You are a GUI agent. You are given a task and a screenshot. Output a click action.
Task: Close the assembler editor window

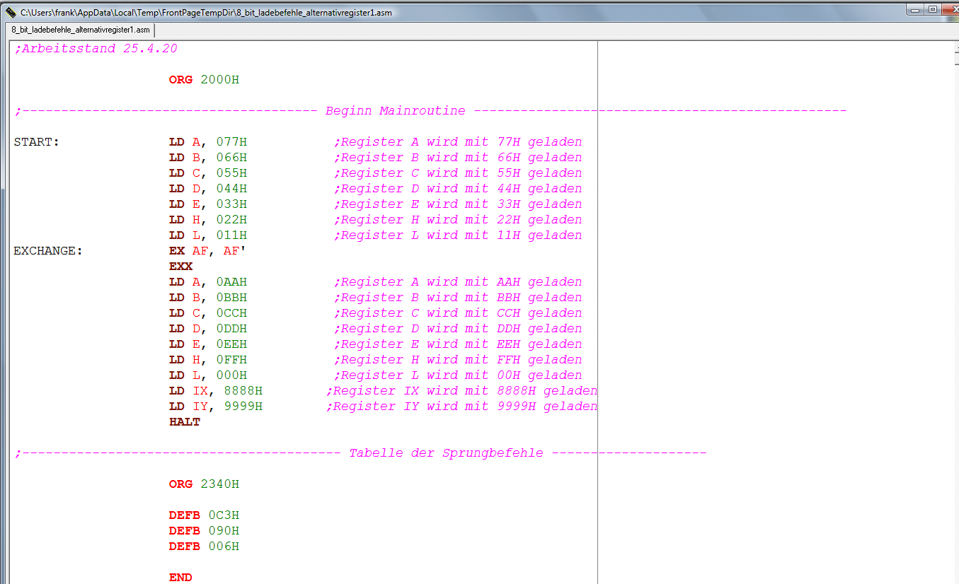click(950, 9)
